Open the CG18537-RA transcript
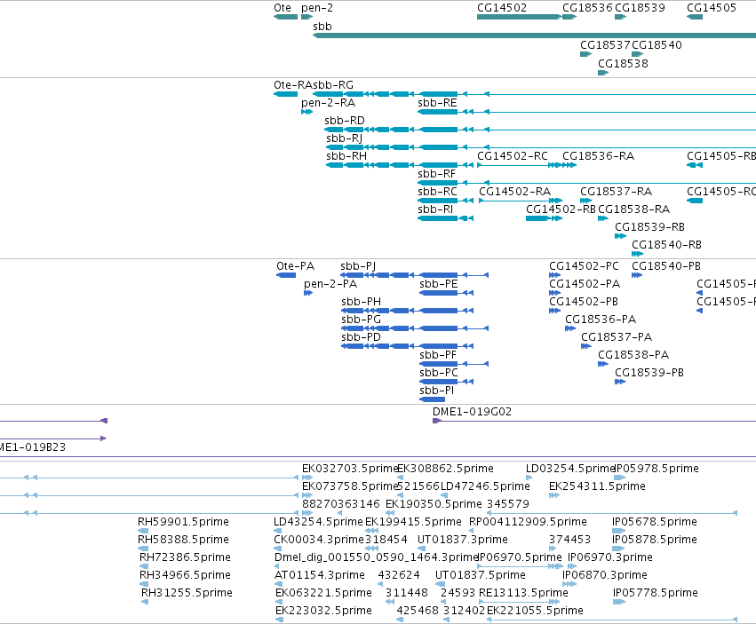The image size is (756, 624). click(x=585, y=201)
